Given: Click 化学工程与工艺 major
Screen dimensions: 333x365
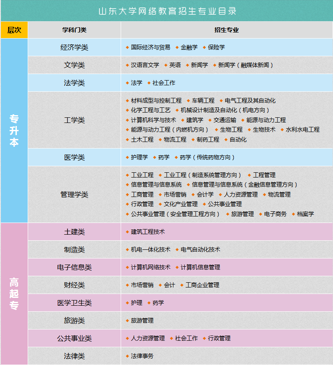Looking at the screenshot, I should [150, 110].
